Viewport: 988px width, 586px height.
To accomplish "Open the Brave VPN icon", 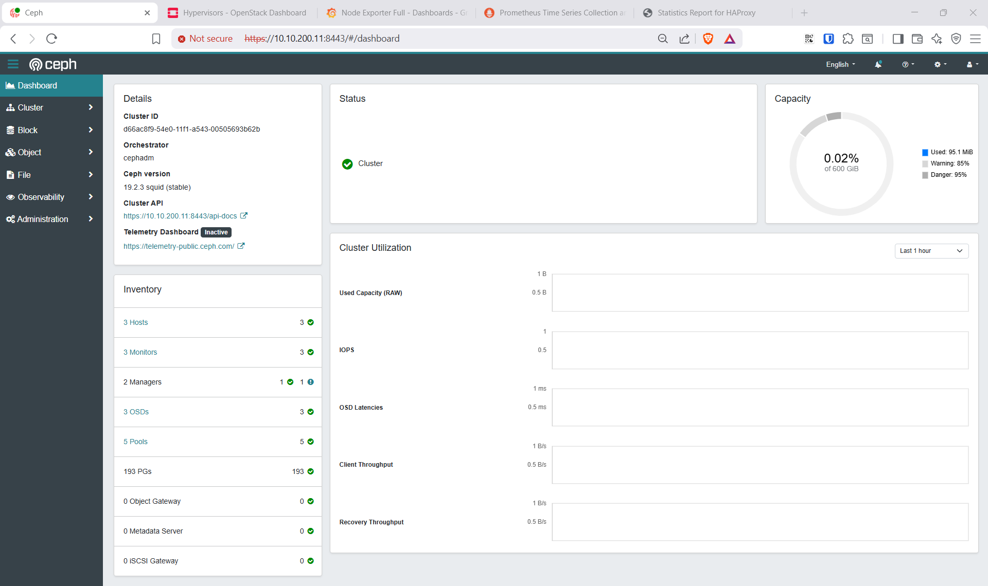I will [x=956, y=39].
